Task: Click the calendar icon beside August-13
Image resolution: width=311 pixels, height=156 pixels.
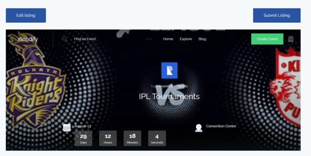Action: [67, 128]
